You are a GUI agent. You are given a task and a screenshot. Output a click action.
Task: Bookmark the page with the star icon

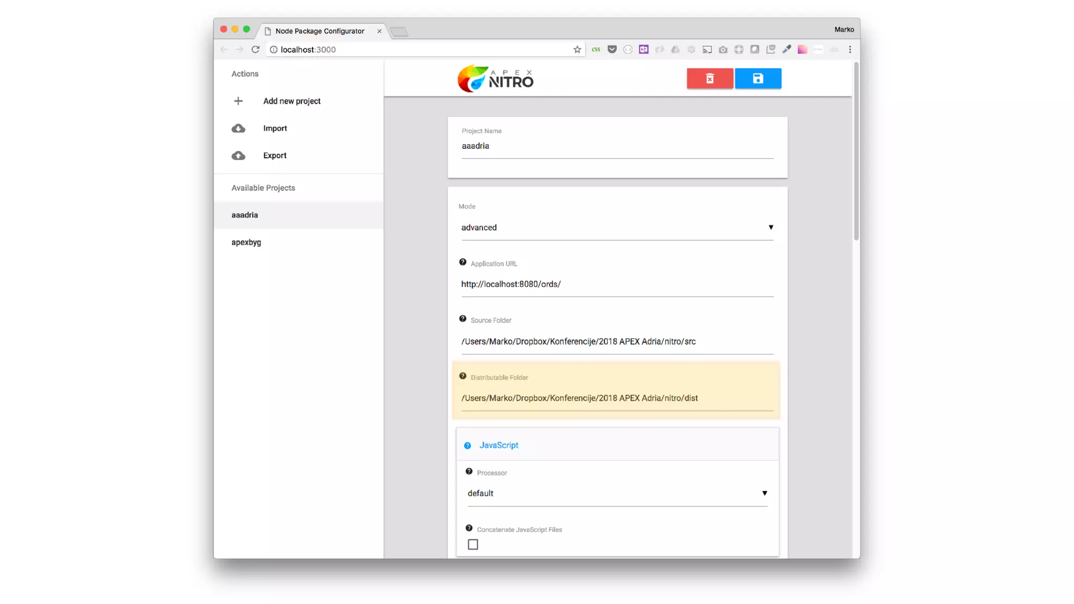[x=577, y=50]
